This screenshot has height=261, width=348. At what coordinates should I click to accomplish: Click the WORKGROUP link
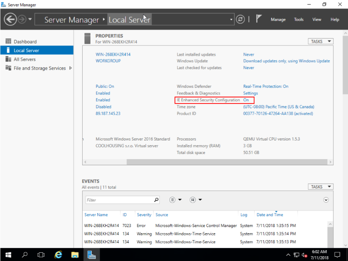[108, 61]
